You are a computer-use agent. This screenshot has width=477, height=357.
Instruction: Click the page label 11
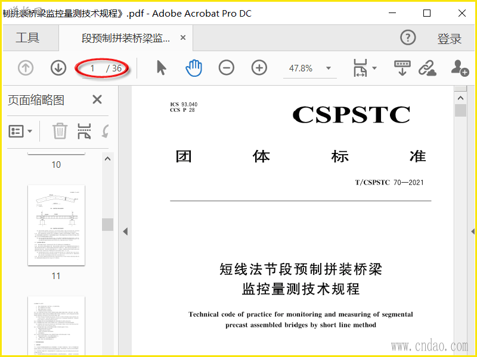pyautogui.click(x=56, y=275)
